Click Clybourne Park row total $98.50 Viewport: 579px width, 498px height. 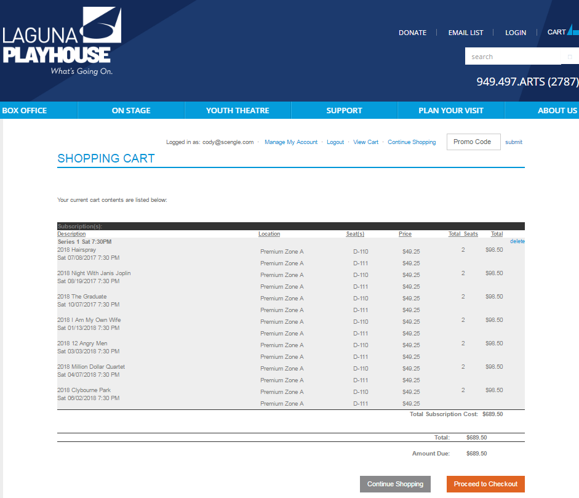pos(494,390)
